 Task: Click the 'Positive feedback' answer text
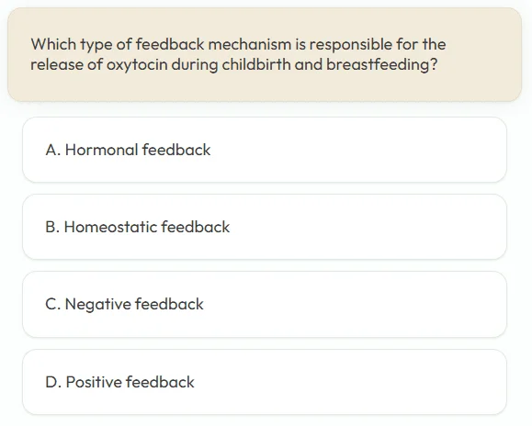[130, 382]
